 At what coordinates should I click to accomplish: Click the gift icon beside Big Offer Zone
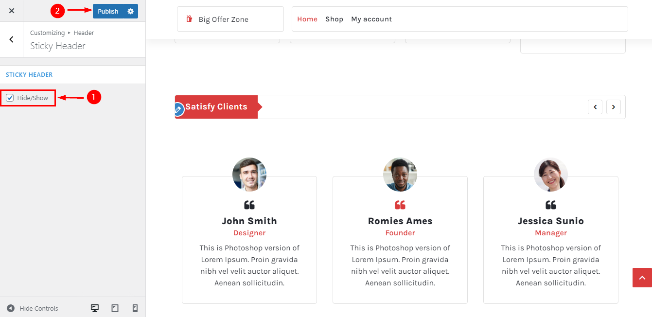(x=190, y=19)
